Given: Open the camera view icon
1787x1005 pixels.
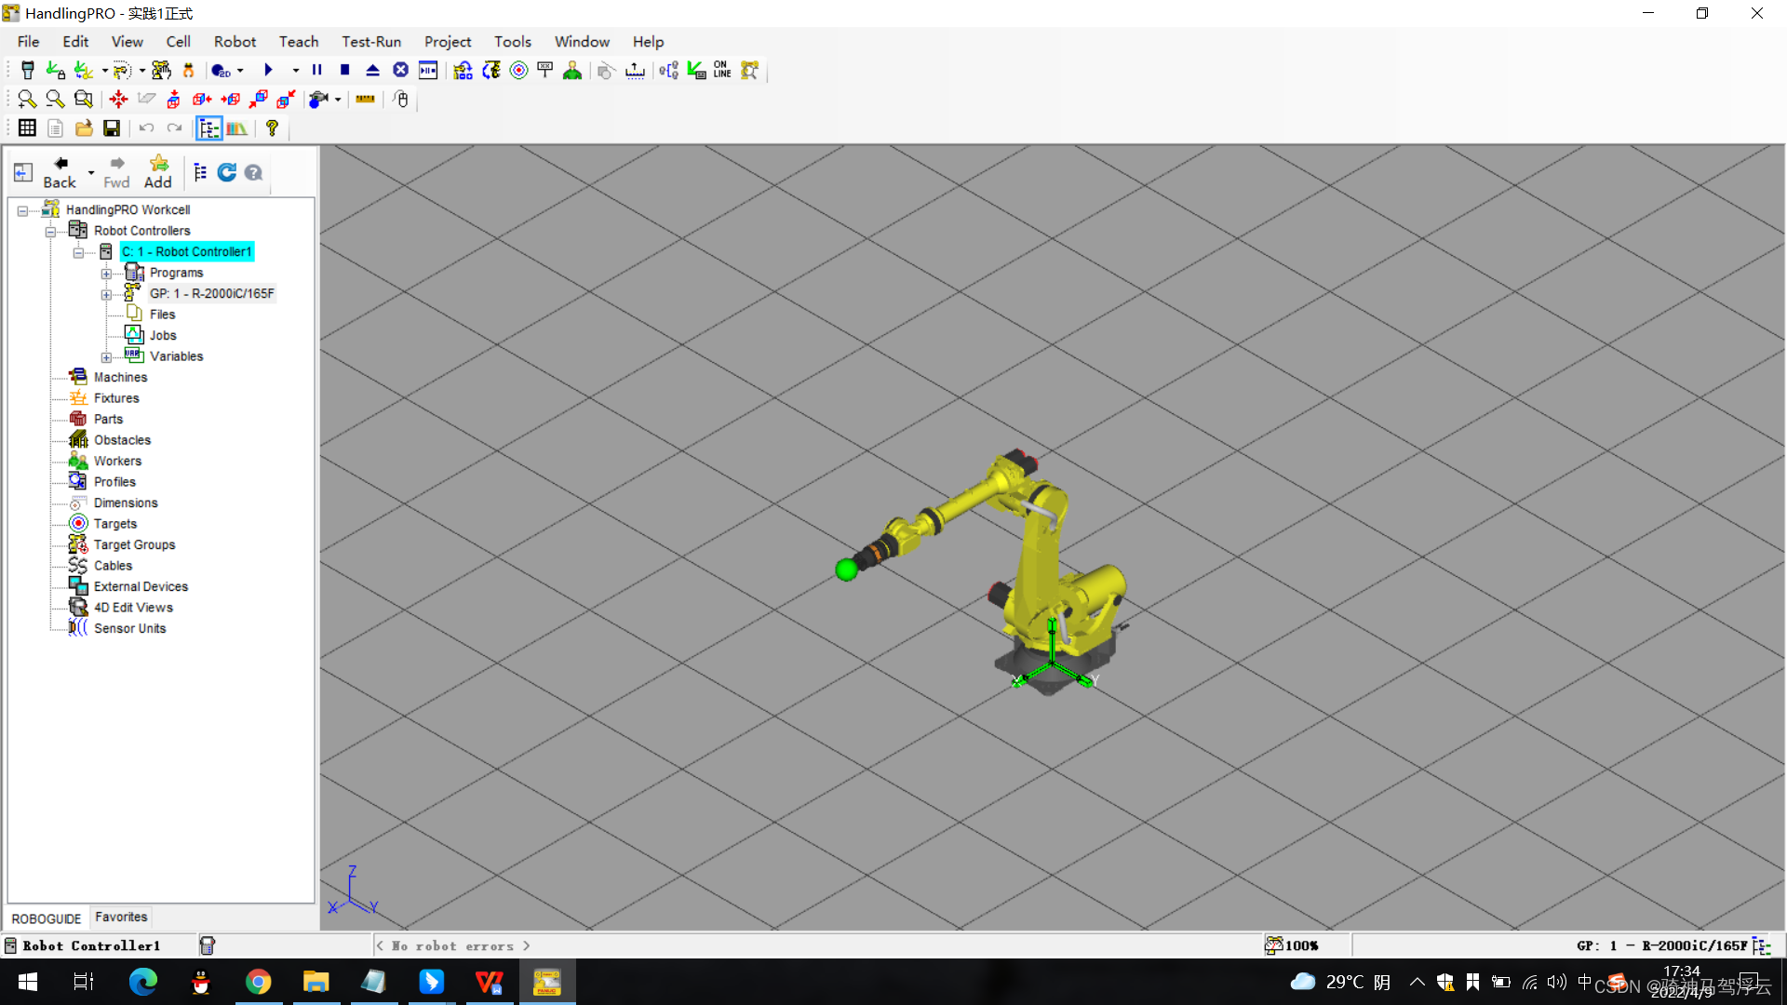Looking at the screenshot, I should pos(318,100).
